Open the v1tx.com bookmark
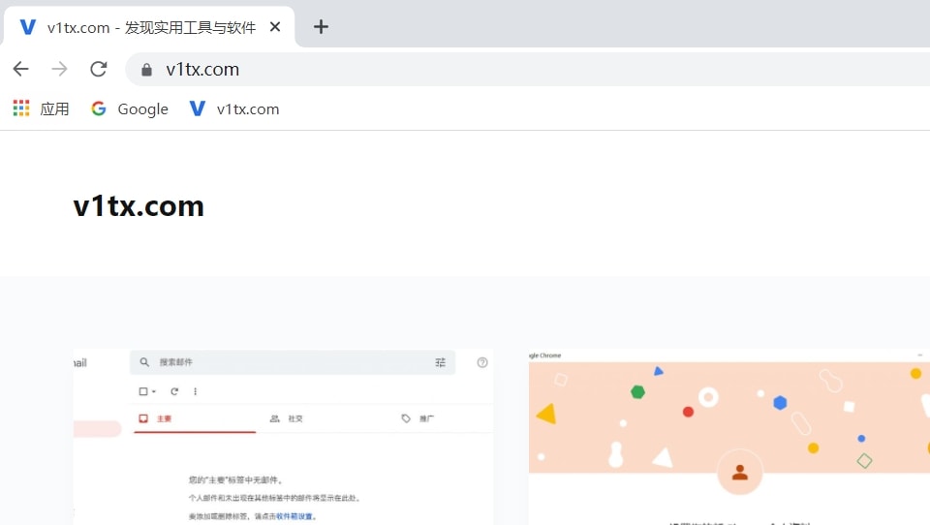Viewport: 930px width, 525px height. 233,108
